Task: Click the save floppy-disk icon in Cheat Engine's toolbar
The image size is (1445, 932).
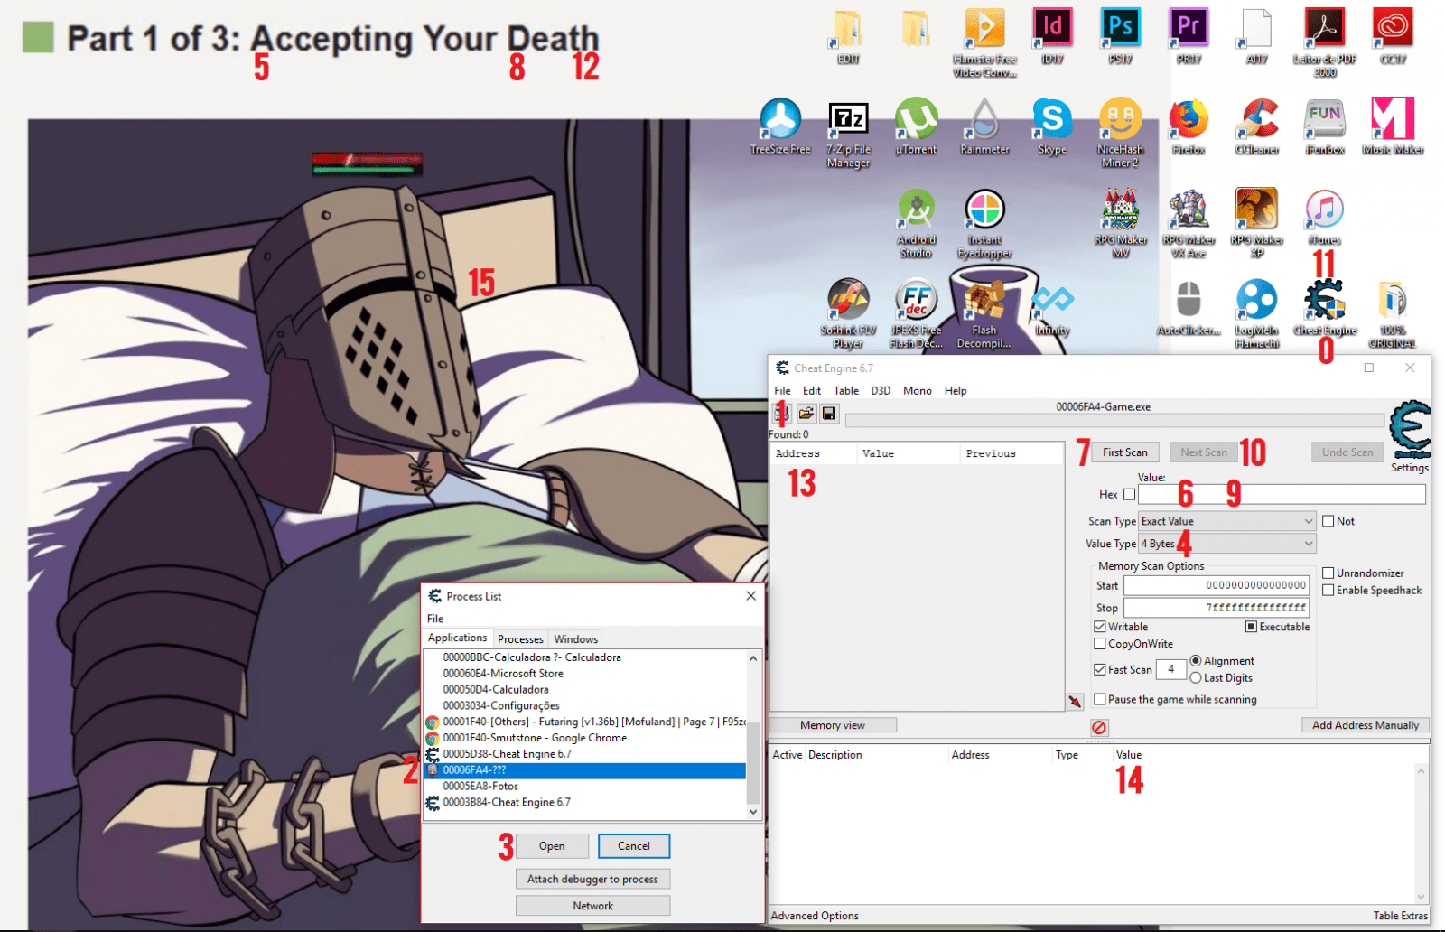Action: [829, 414]
